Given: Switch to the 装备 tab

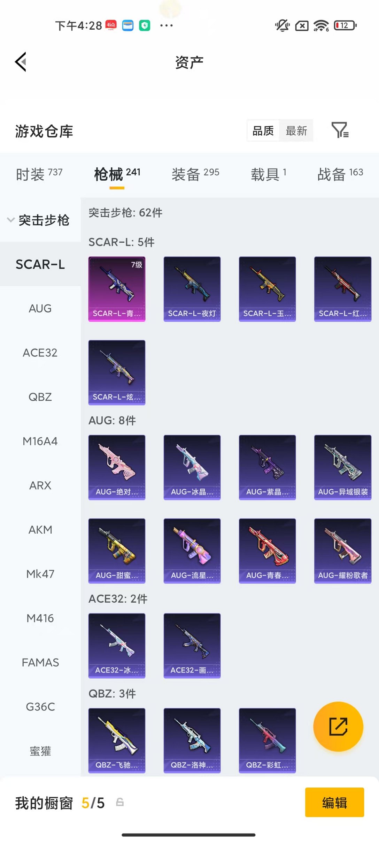Looking at the screenshot, I should point(195,174).
